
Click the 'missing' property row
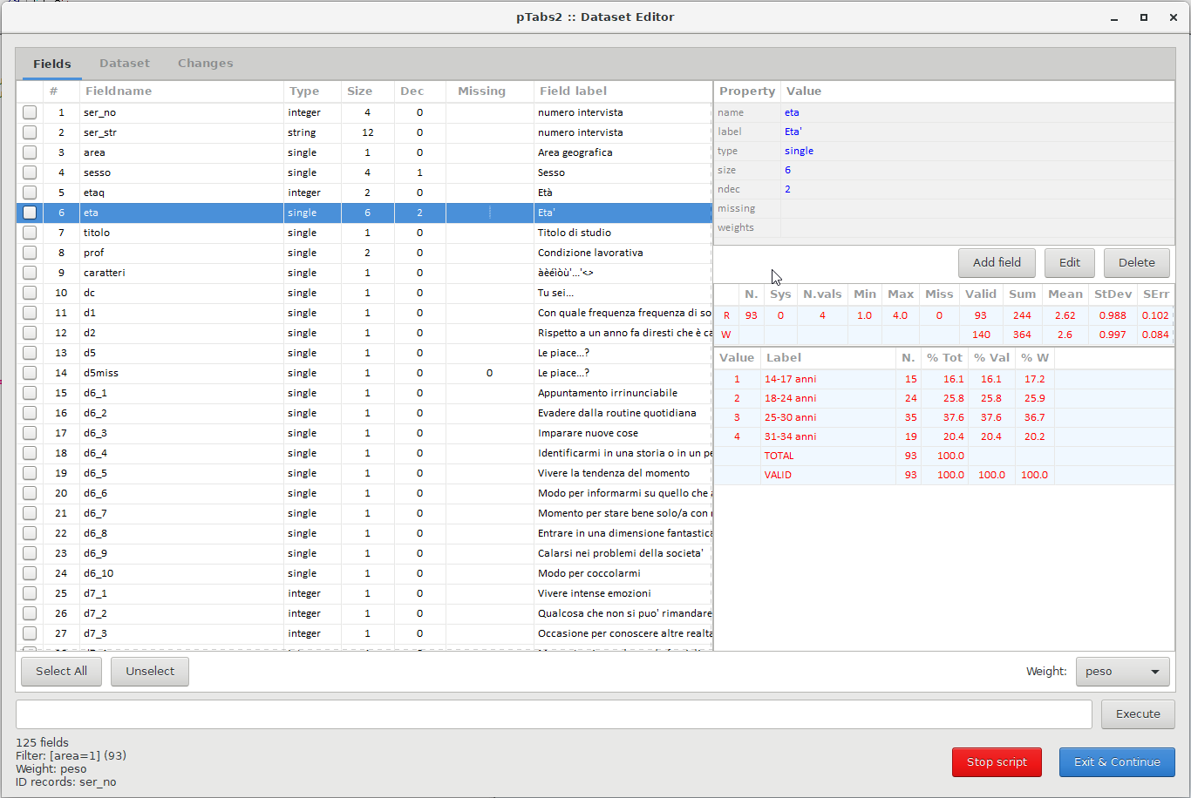point(944,208)
